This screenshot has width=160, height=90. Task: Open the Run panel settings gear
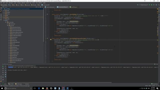[155, 64]
